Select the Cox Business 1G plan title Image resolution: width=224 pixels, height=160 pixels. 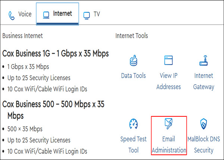tap(55, 54)
